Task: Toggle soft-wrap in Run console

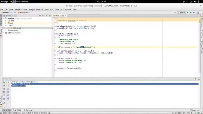Action: click(8, 89)
